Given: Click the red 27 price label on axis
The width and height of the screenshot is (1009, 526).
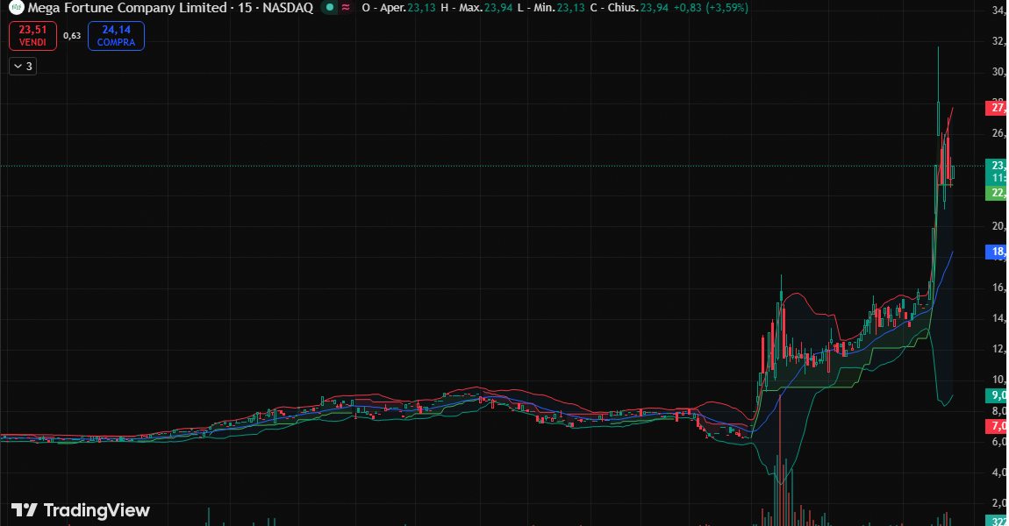Looking at the screenshot, I should click(x=997, y=108).
